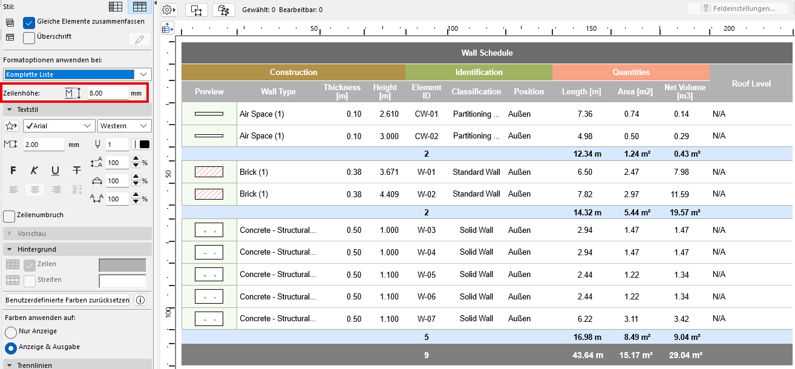The width and height of the screenshot is (795, 369).
Task: Click Benutzerdefinierte Farben zurücksetzen button
Action: (67, 300)
